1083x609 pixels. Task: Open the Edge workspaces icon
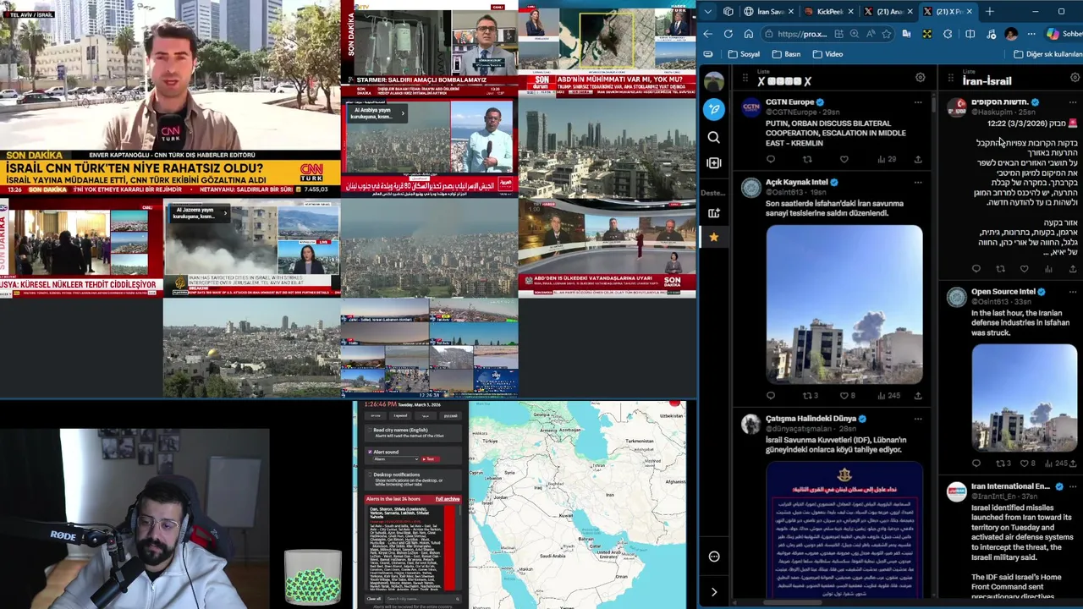tap(728, 11)
